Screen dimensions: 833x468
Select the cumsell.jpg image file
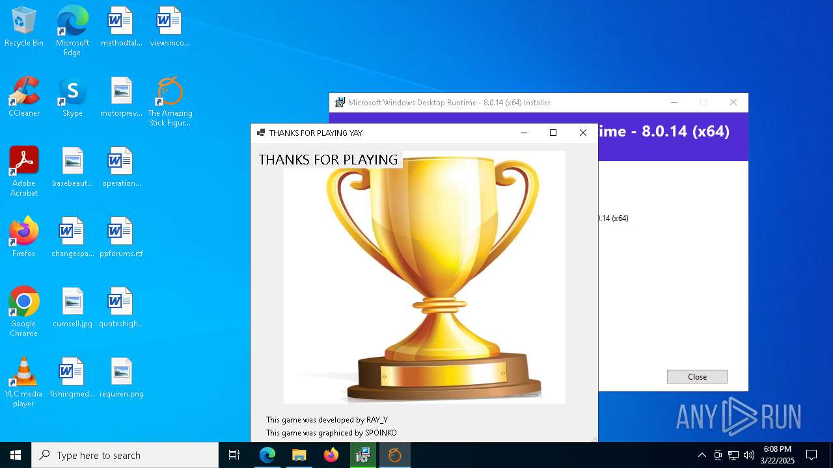[72, 308]
